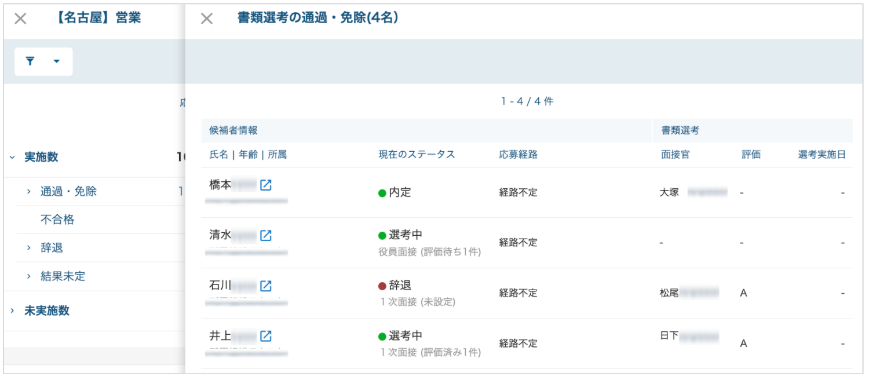Click candidate name 橋本

[x=220, y=185]
